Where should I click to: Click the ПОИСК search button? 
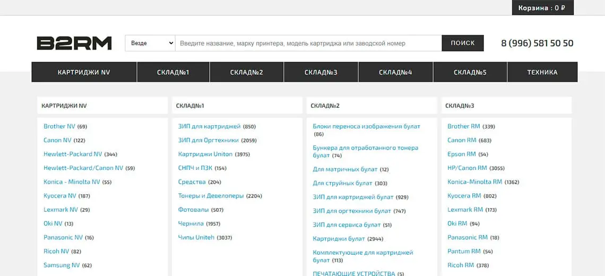click(x=463, y=43)
